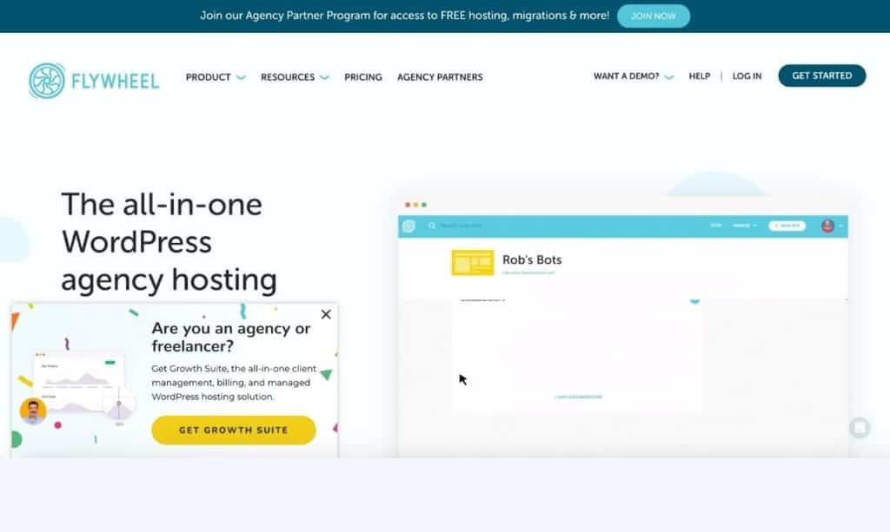Click the Get Started button
Viewport: 890px width, 532px height.
click(x=822, y=76)
